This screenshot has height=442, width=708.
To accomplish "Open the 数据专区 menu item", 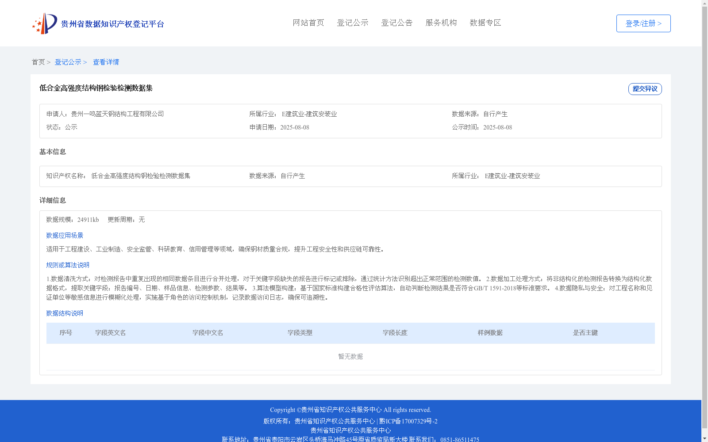I will point(485,23).
